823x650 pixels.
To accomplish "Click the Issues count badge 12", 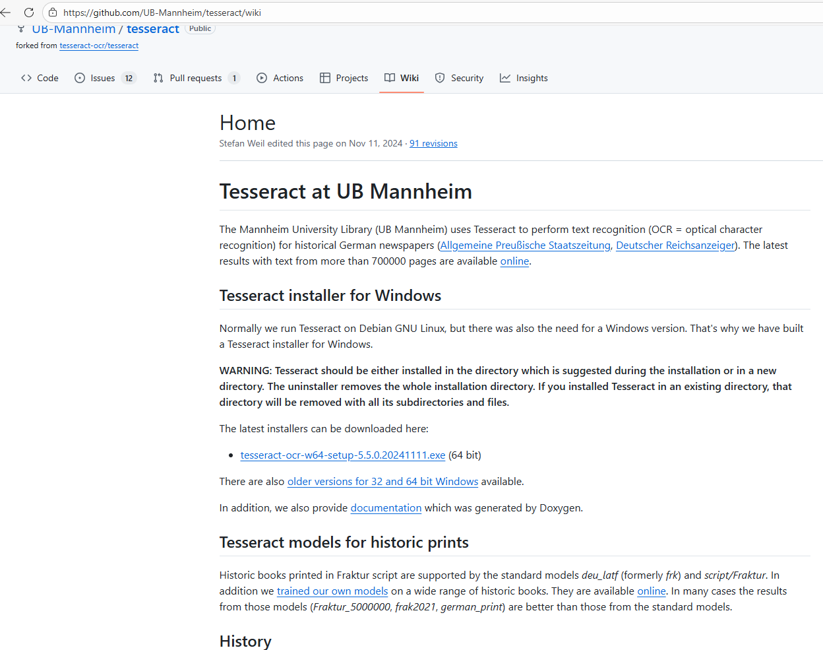I will tap(129, 78).
